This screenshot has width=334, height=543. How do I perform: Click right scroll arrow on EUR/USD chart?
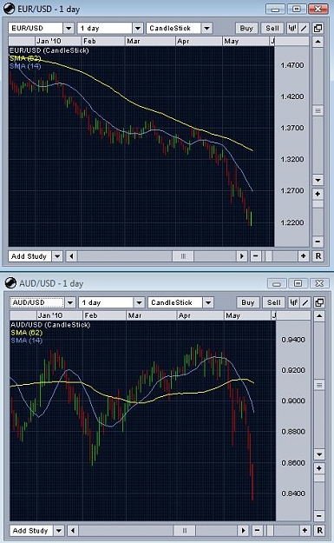click(x=242, y=256)
